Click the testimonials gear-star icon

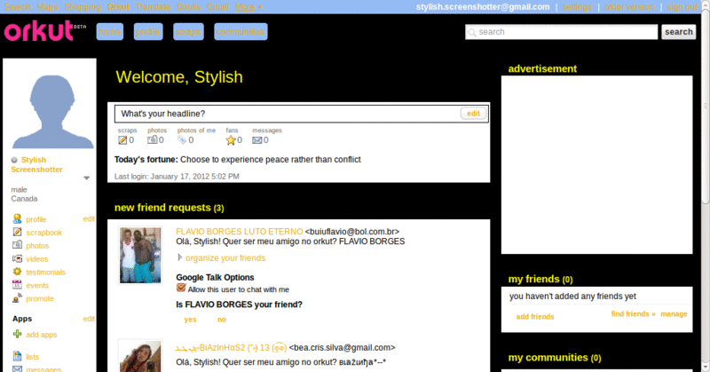(17, 272)
